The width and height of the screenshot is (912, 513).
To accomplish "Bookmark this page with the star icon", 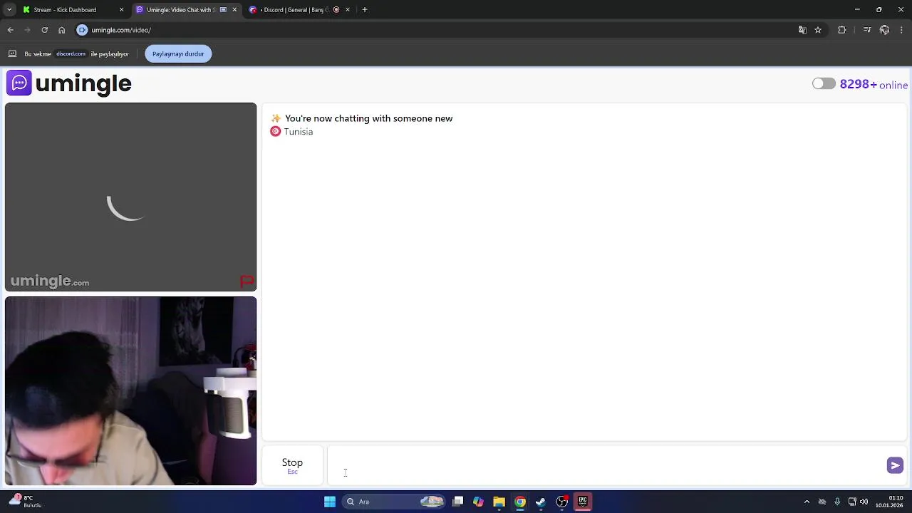I will pos(818,30).
